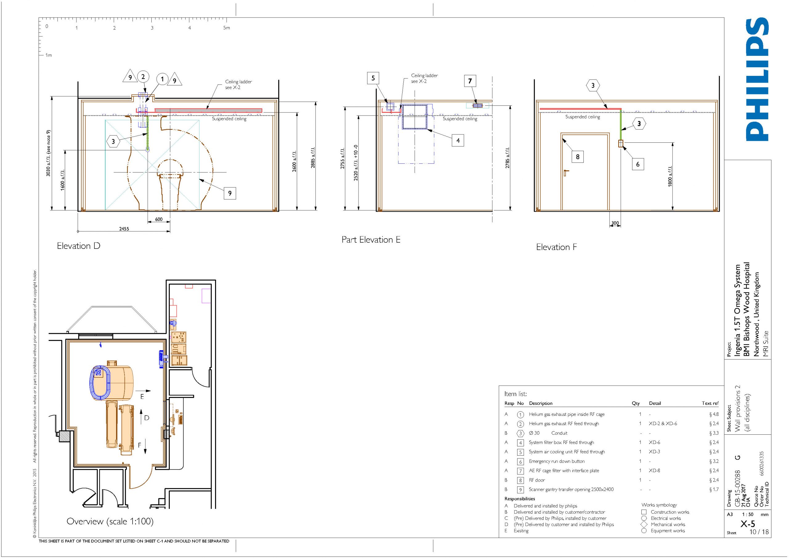The image size is (789, 558).
Task: Click the 'Item list:' heading
Action: pyautogui.click(x=515, y=394)
